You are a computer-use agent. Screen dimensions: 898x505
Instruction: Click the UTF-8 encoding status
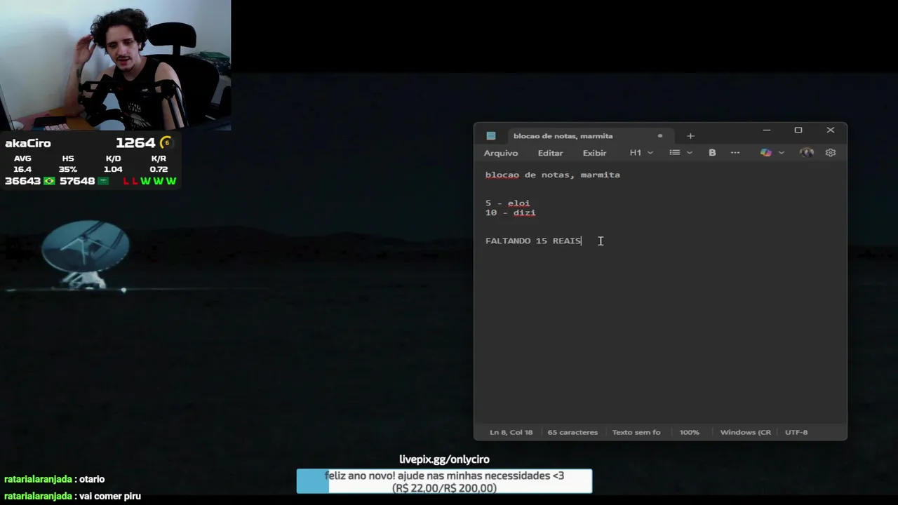(x=796, y=432)
